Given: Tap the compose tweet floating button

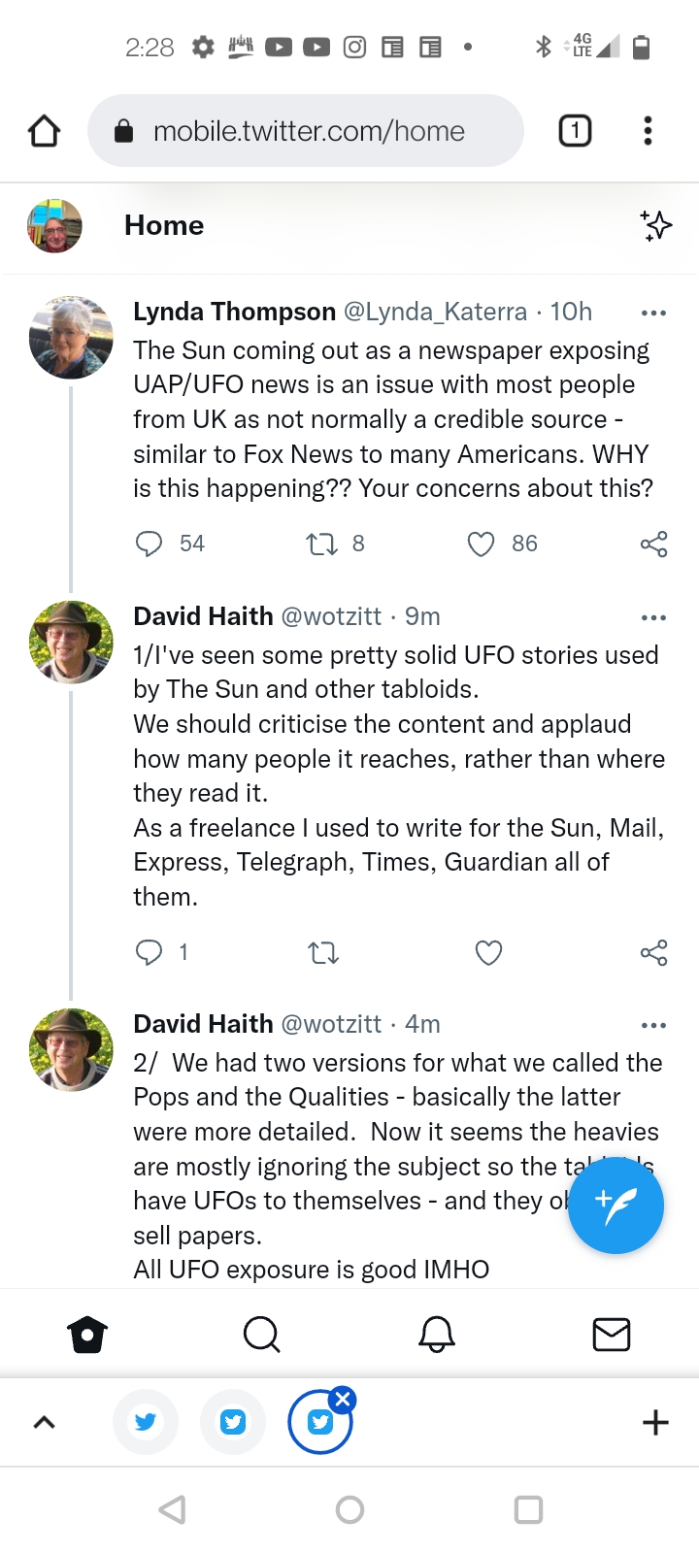Looking at the screenshot, I should (616, 1206).
